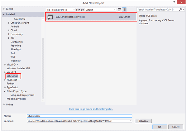Expand the Extensibility node
This screenshot has width=187, height=132.
tap(9, 34)
